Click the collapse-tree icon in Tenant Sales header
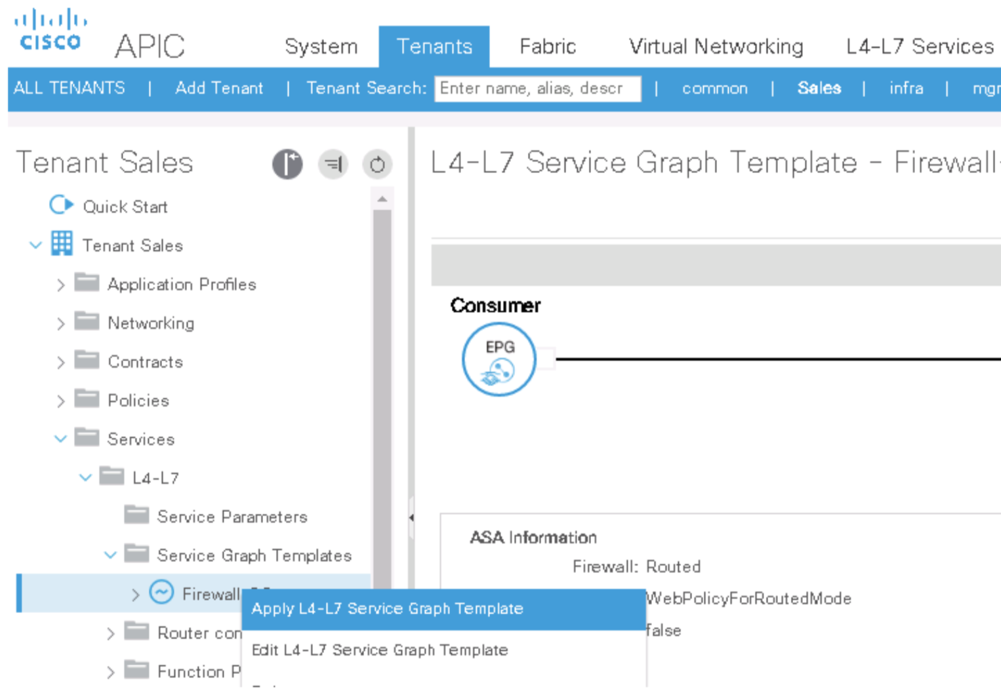Viewport: 1001px width, 699px height. pos(333,164)
